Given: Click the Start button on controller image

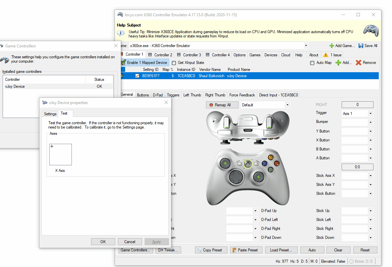Looking at the screenshot, I should (x=256, y=164).
